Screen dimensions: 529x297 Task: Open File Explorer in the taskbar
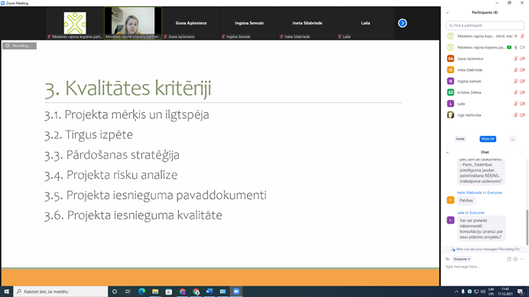pyautogui.click(x=155, y=291)
